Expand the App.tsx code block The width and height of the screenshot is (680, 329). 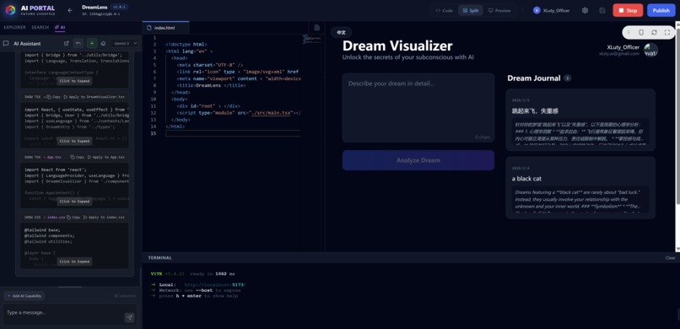(x=74, y=202)
